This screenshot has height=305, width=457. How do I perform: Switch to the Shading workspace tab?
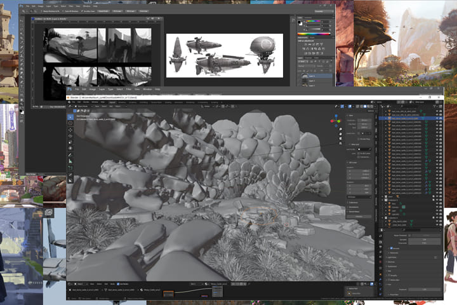[168, 102]
